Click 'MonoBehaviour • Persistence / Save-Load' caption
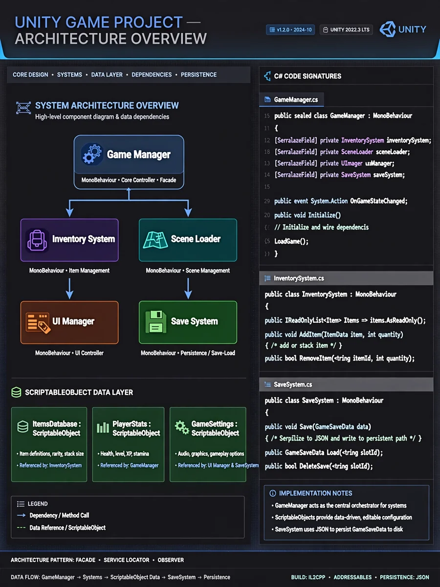Screen dimensions: 440x587 click(188, 353)
